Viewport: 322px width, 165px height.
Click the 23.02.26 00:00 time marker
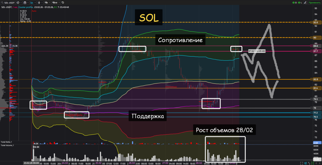(x=31, y=163)
